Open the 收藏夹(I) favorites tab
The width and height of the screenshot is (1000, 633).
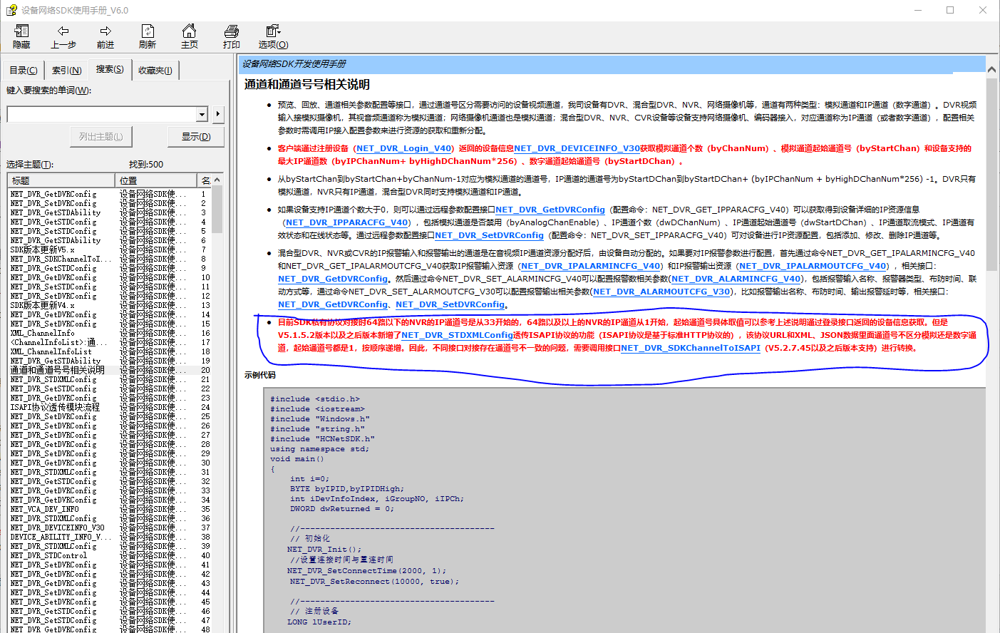point(155,70)
